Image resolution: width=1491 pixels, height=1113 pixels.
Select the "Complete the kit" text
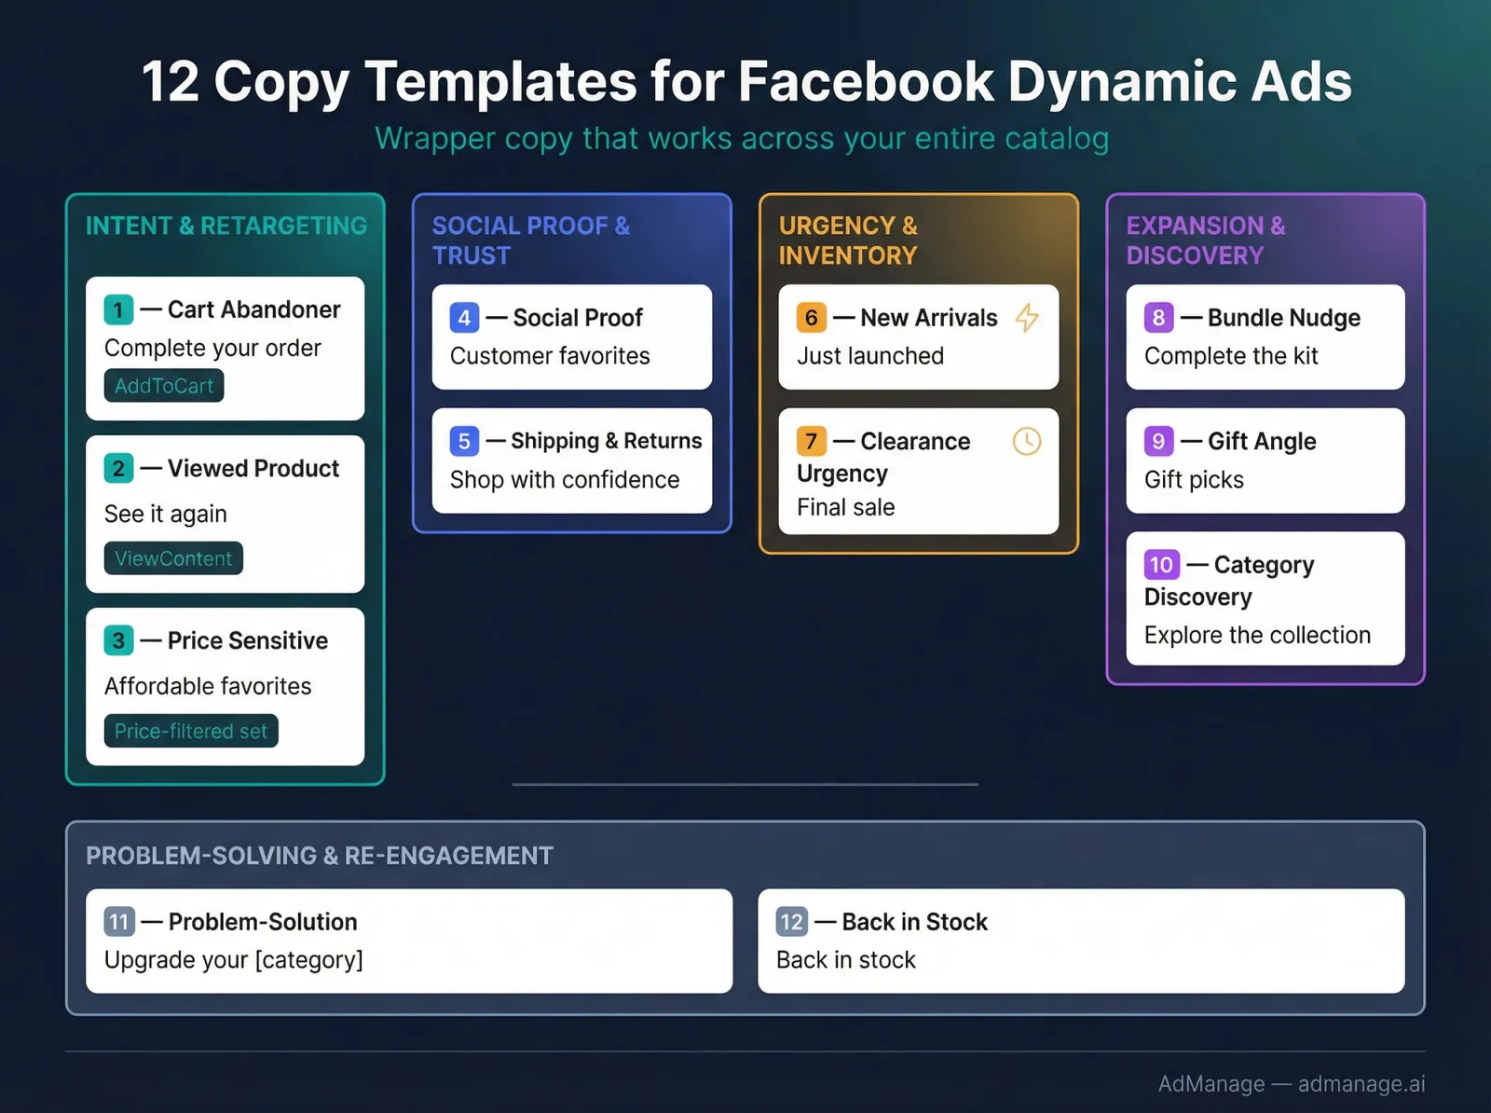[1231, 356]
